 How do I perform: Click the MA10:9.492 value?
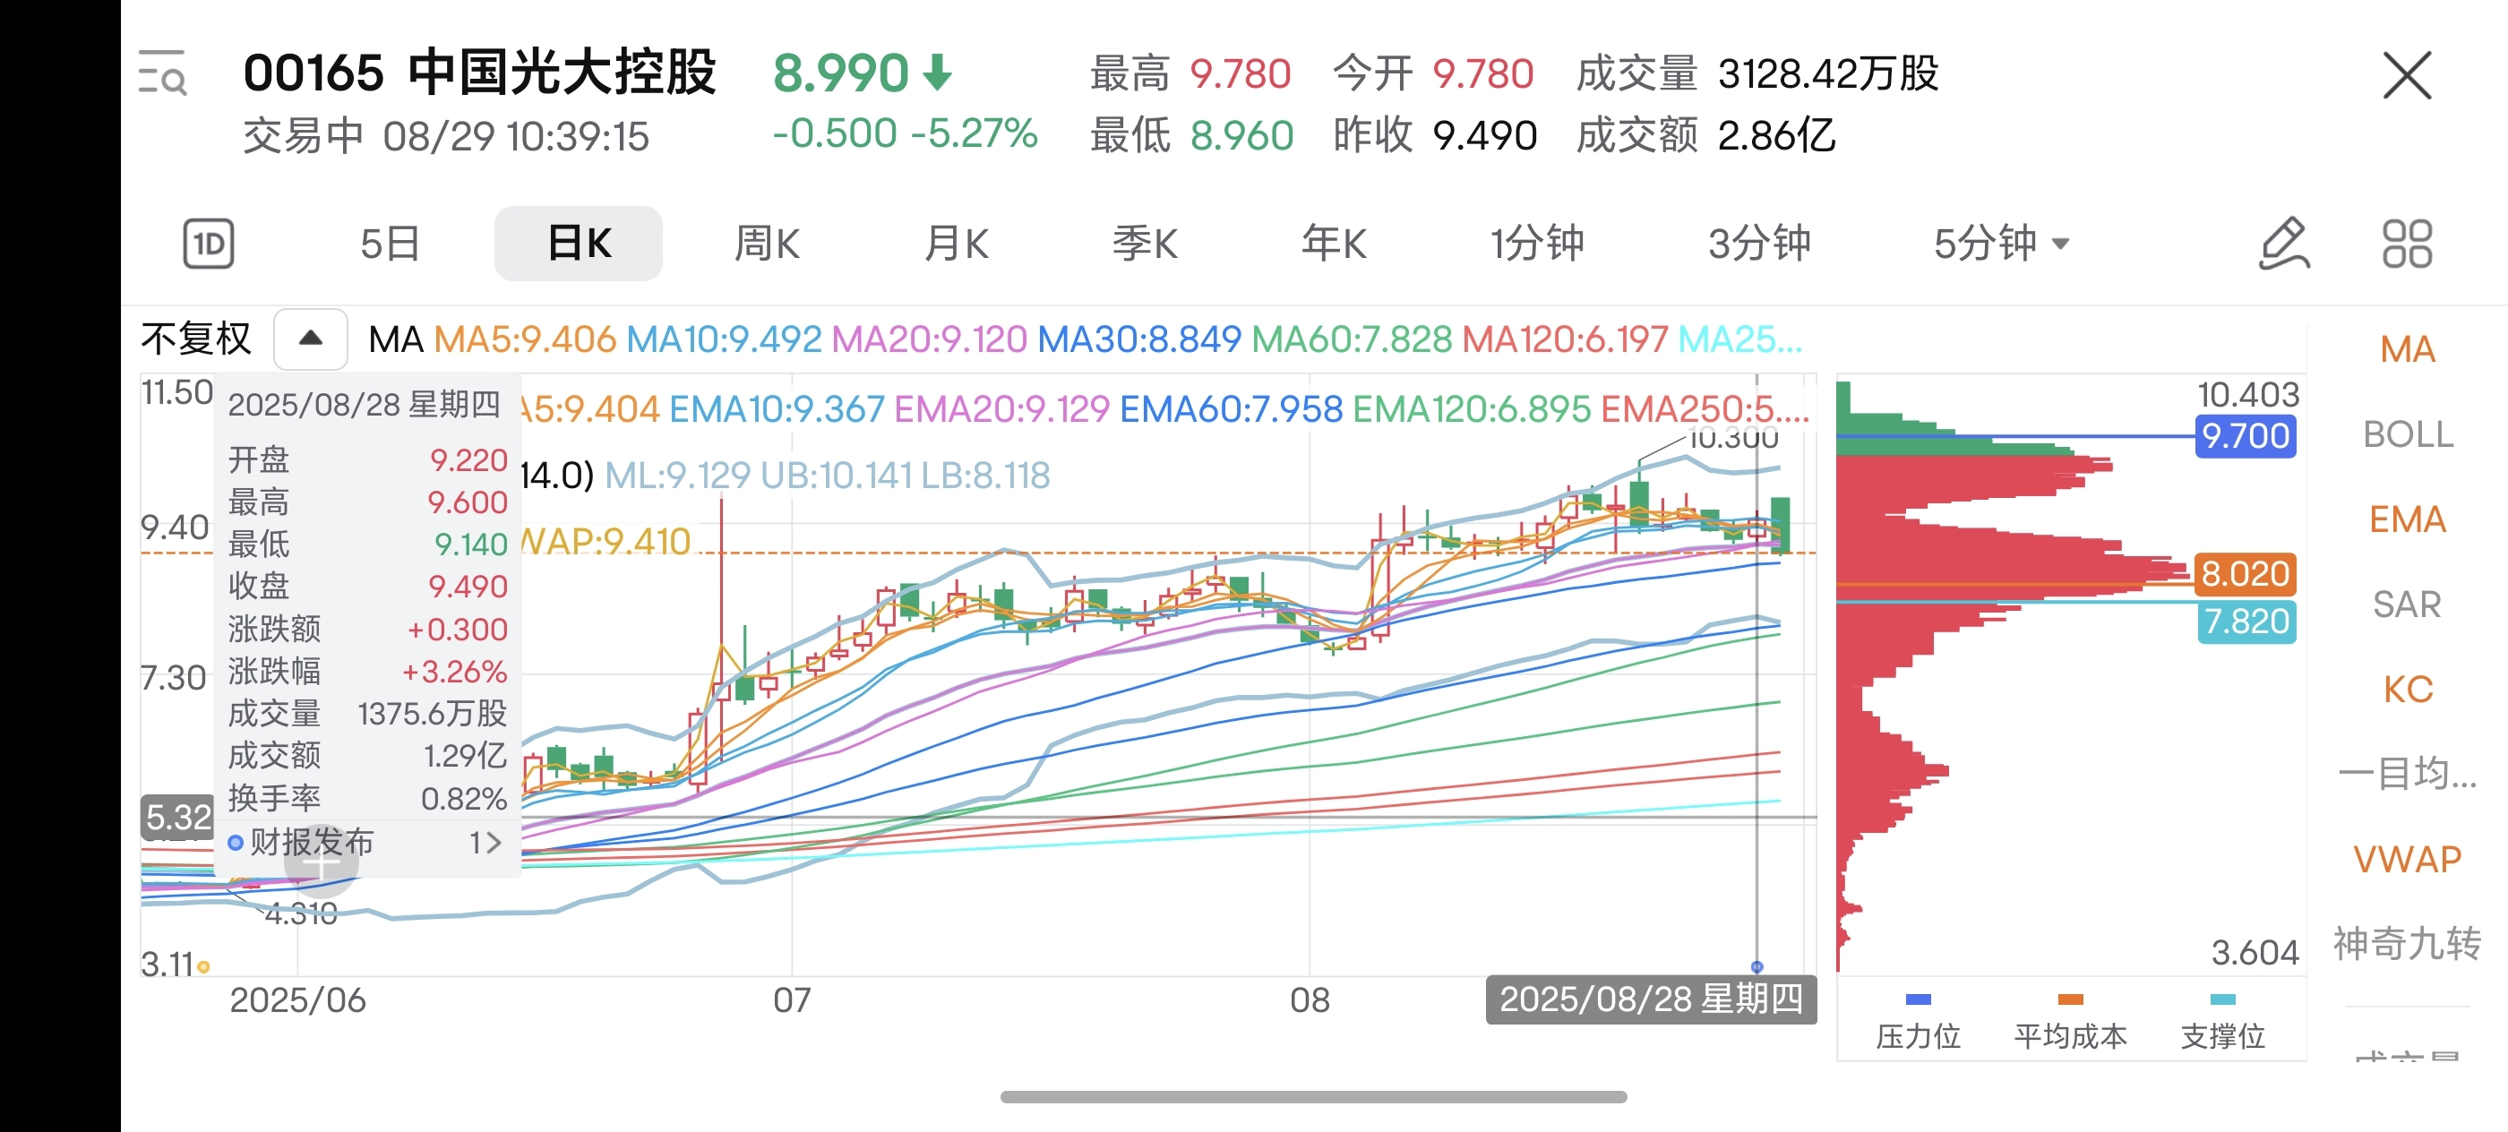pyautogui.click(x=724, y=339)
